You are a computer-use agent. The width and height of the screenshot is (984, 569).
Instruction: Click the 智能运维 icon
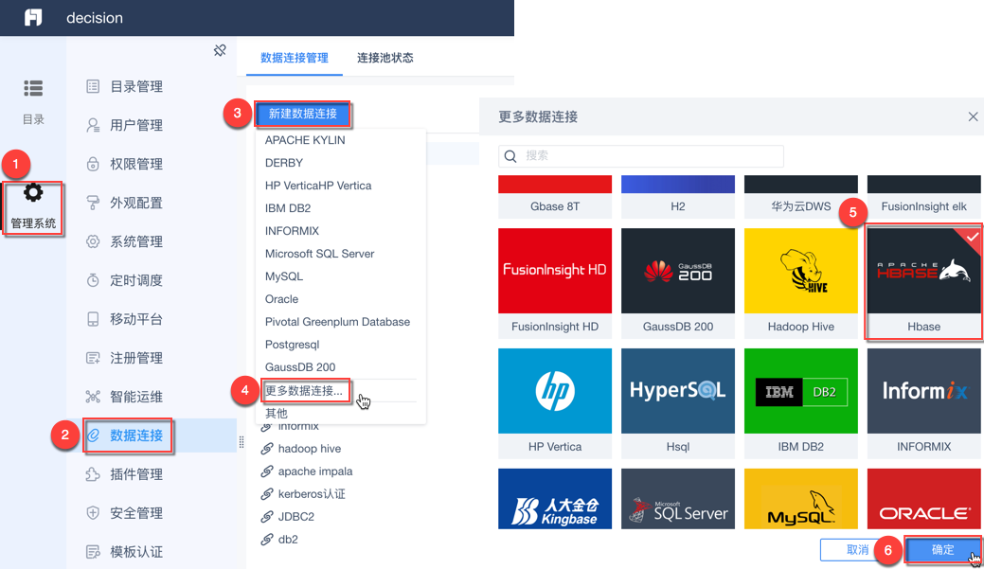tap(93, 397)
